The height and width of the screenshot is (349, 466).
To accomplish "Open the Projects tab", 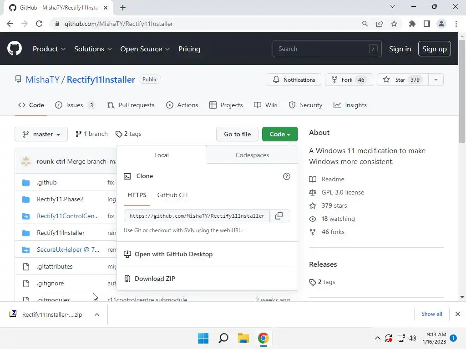I will [x=226, y=105].
